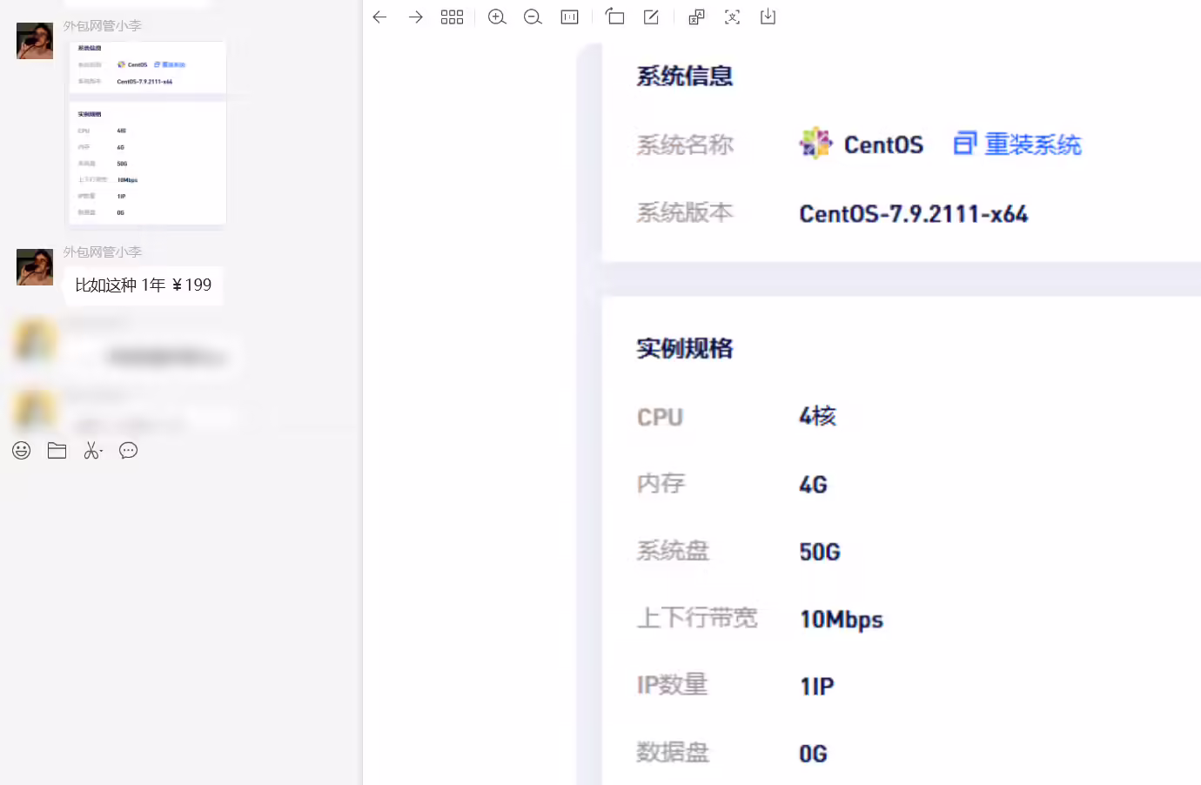
Task: Save the image with download icon
Action: tap(768, 17)
